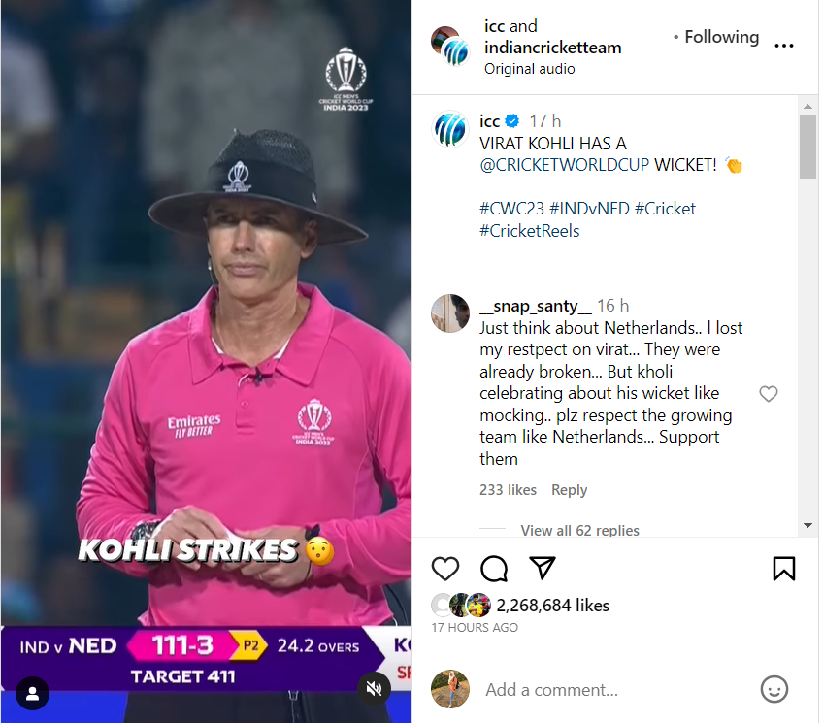Viewport: 823px width, 723px height.
Task: Click the comments scrollbar up arrow
Action: (x=807, y=106)
